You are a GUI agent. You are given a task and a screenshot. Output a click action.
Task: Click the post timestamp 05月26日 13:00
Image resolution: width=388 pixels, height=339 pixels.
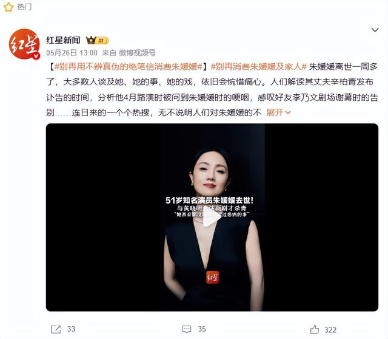pyautogui.click(x=72, y=53)
